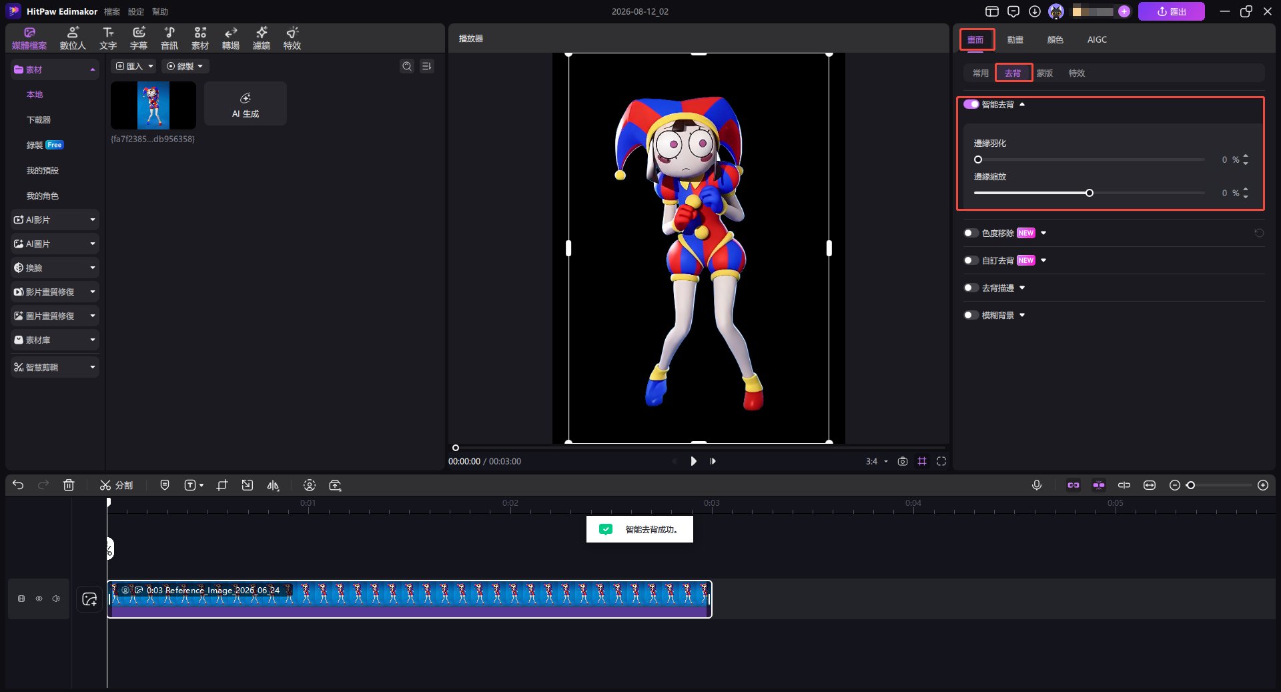1281x692 pixels.
Task: Split the clip with 分割 scissors tool
Action: pyautogui.click(x=116, y=485)
